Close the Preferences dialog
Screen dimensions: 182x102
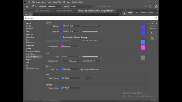[x=156, y=18]
